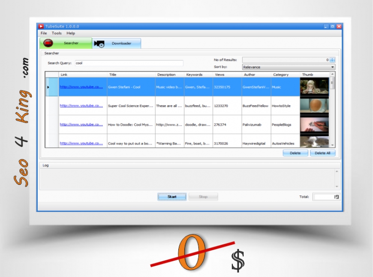The height and width of the screenshot is (277, 373).
Task: Select the 'Super Cool Science Exper...' title cell
Action: tap(131, 105)
